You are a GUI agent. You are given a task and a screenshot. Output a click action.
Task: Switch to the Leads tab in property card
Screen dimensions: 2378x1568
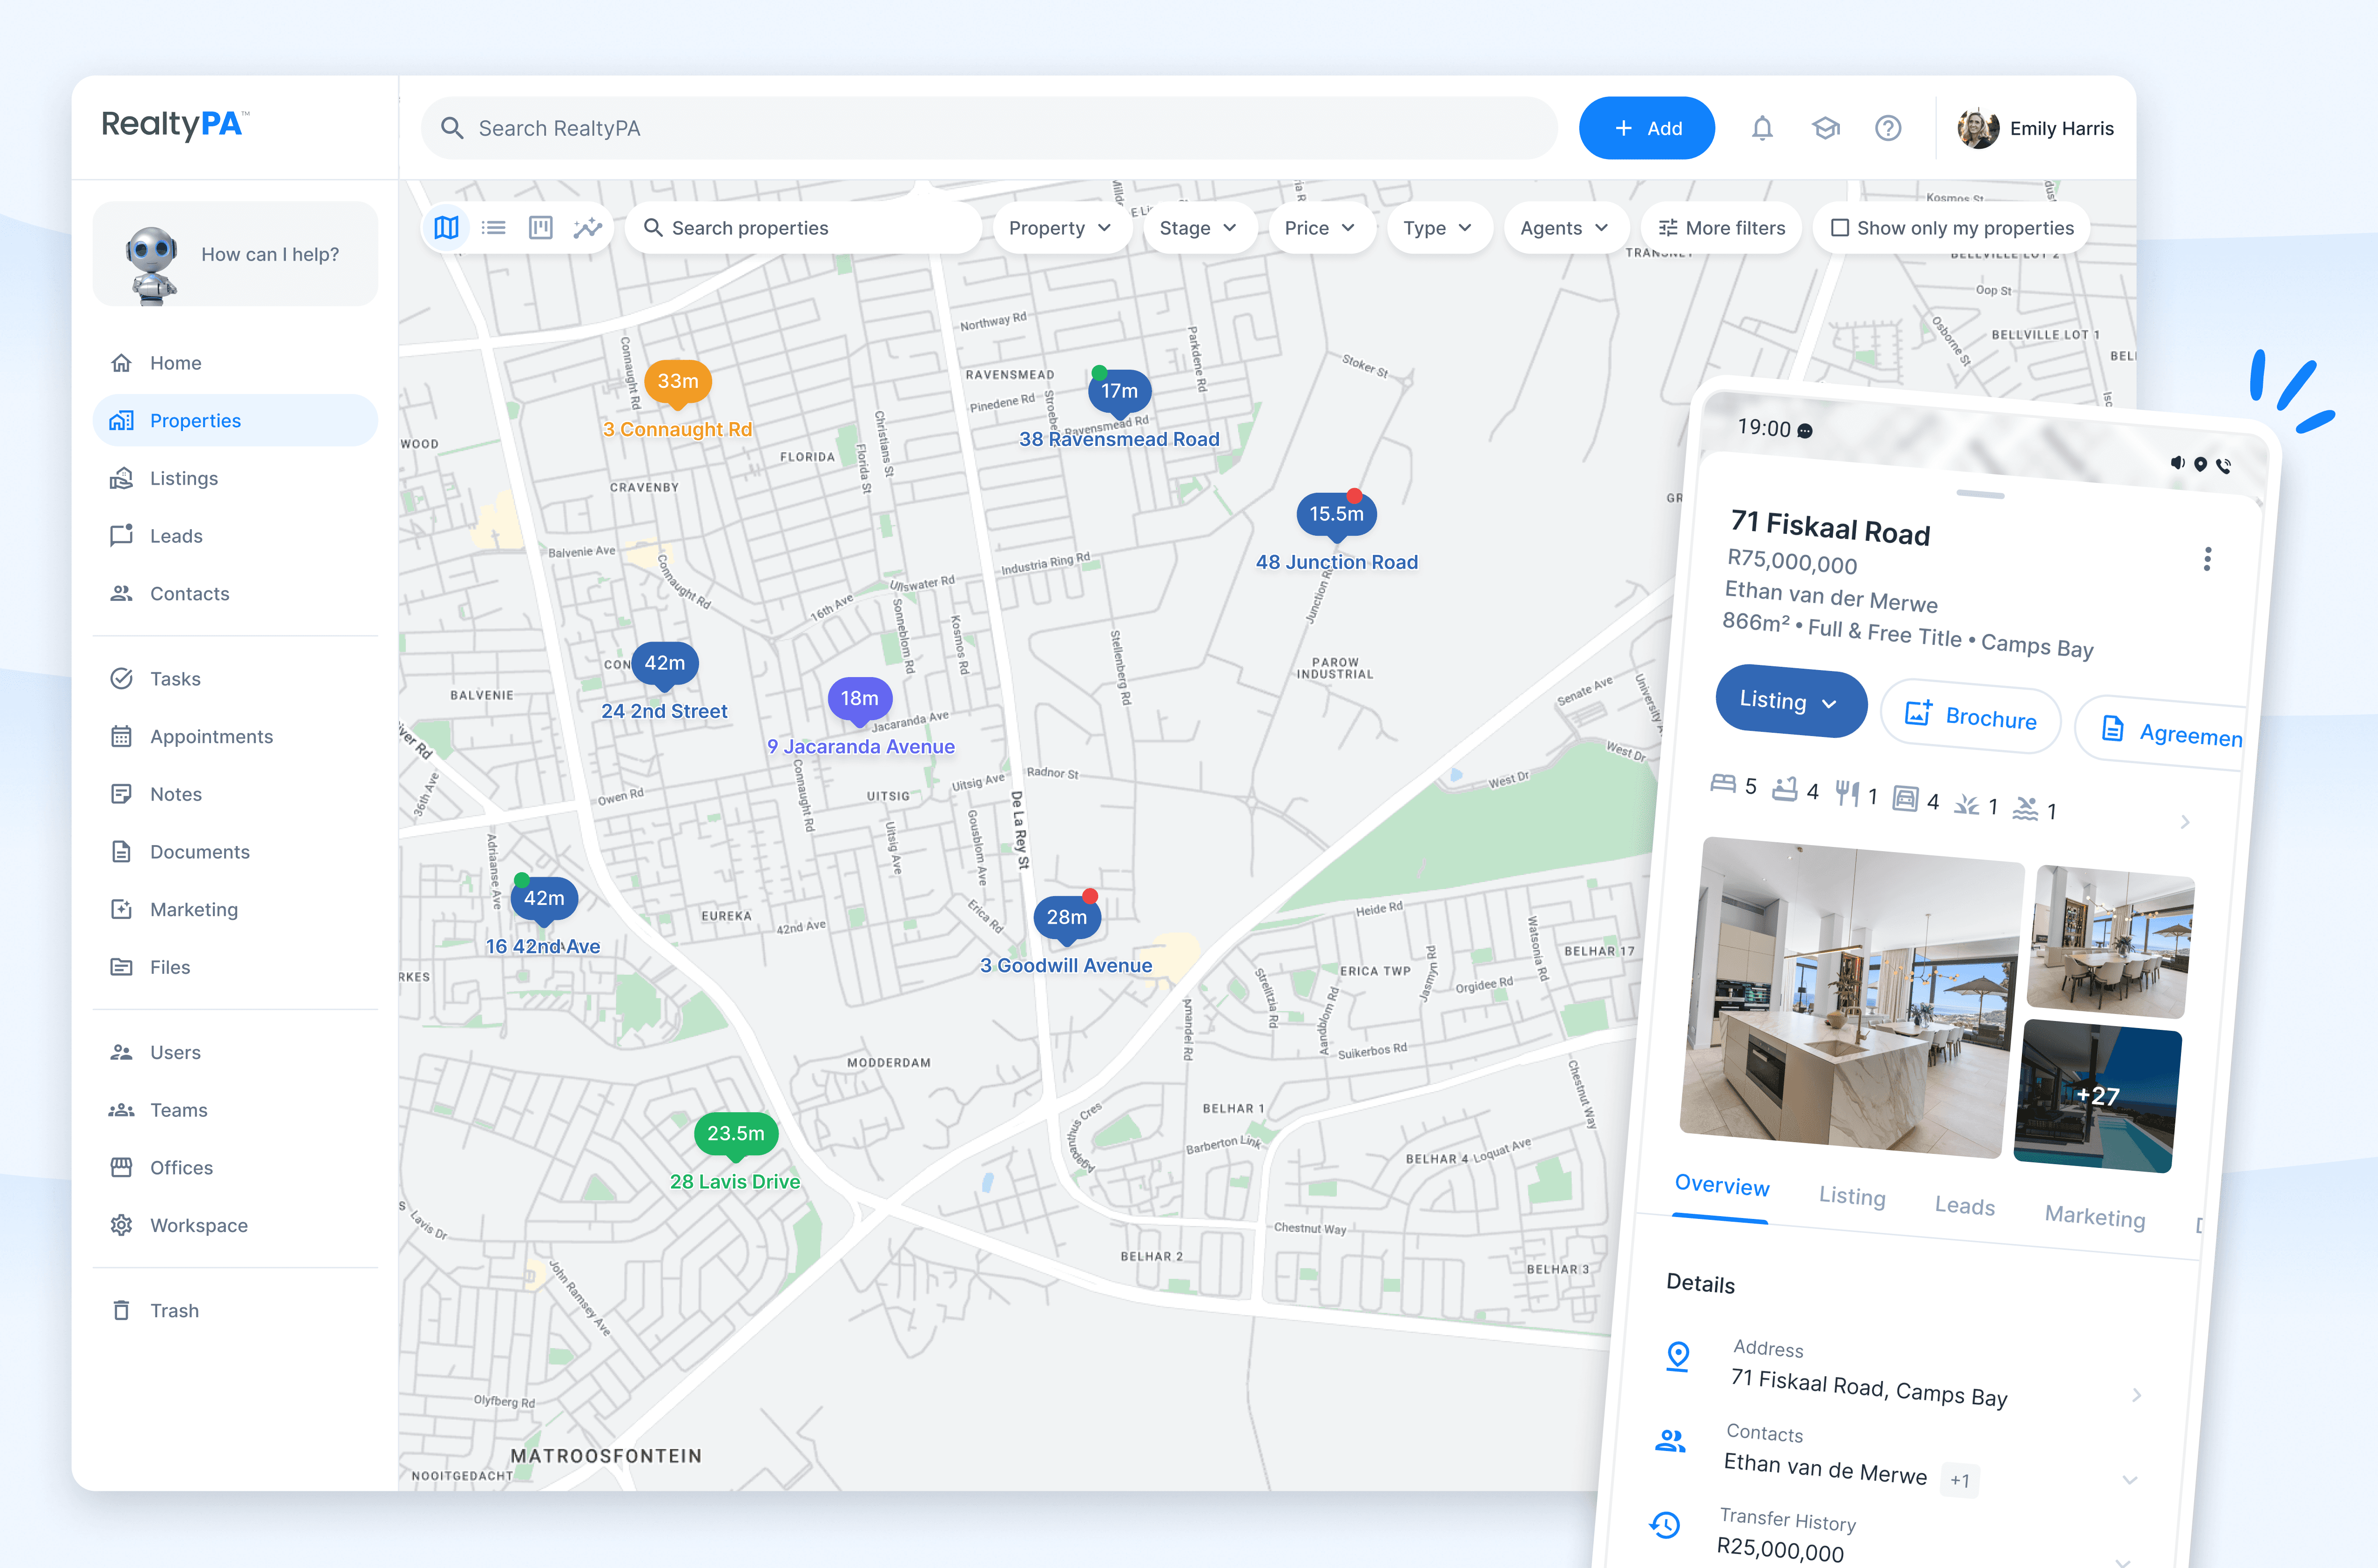point(1964,1206)
